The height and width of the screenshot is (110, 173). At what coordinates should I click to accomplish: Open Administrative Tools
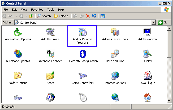tap(115, 34)
